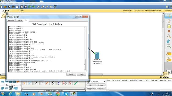Click the New scenario button
This screenshot has width=172, height=96.
91,85
